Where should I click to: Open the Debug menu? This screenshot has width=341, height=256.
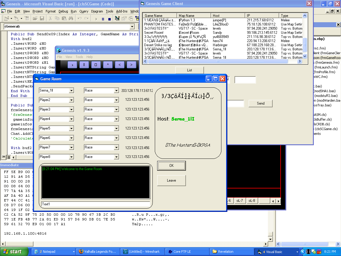point(63,11)
